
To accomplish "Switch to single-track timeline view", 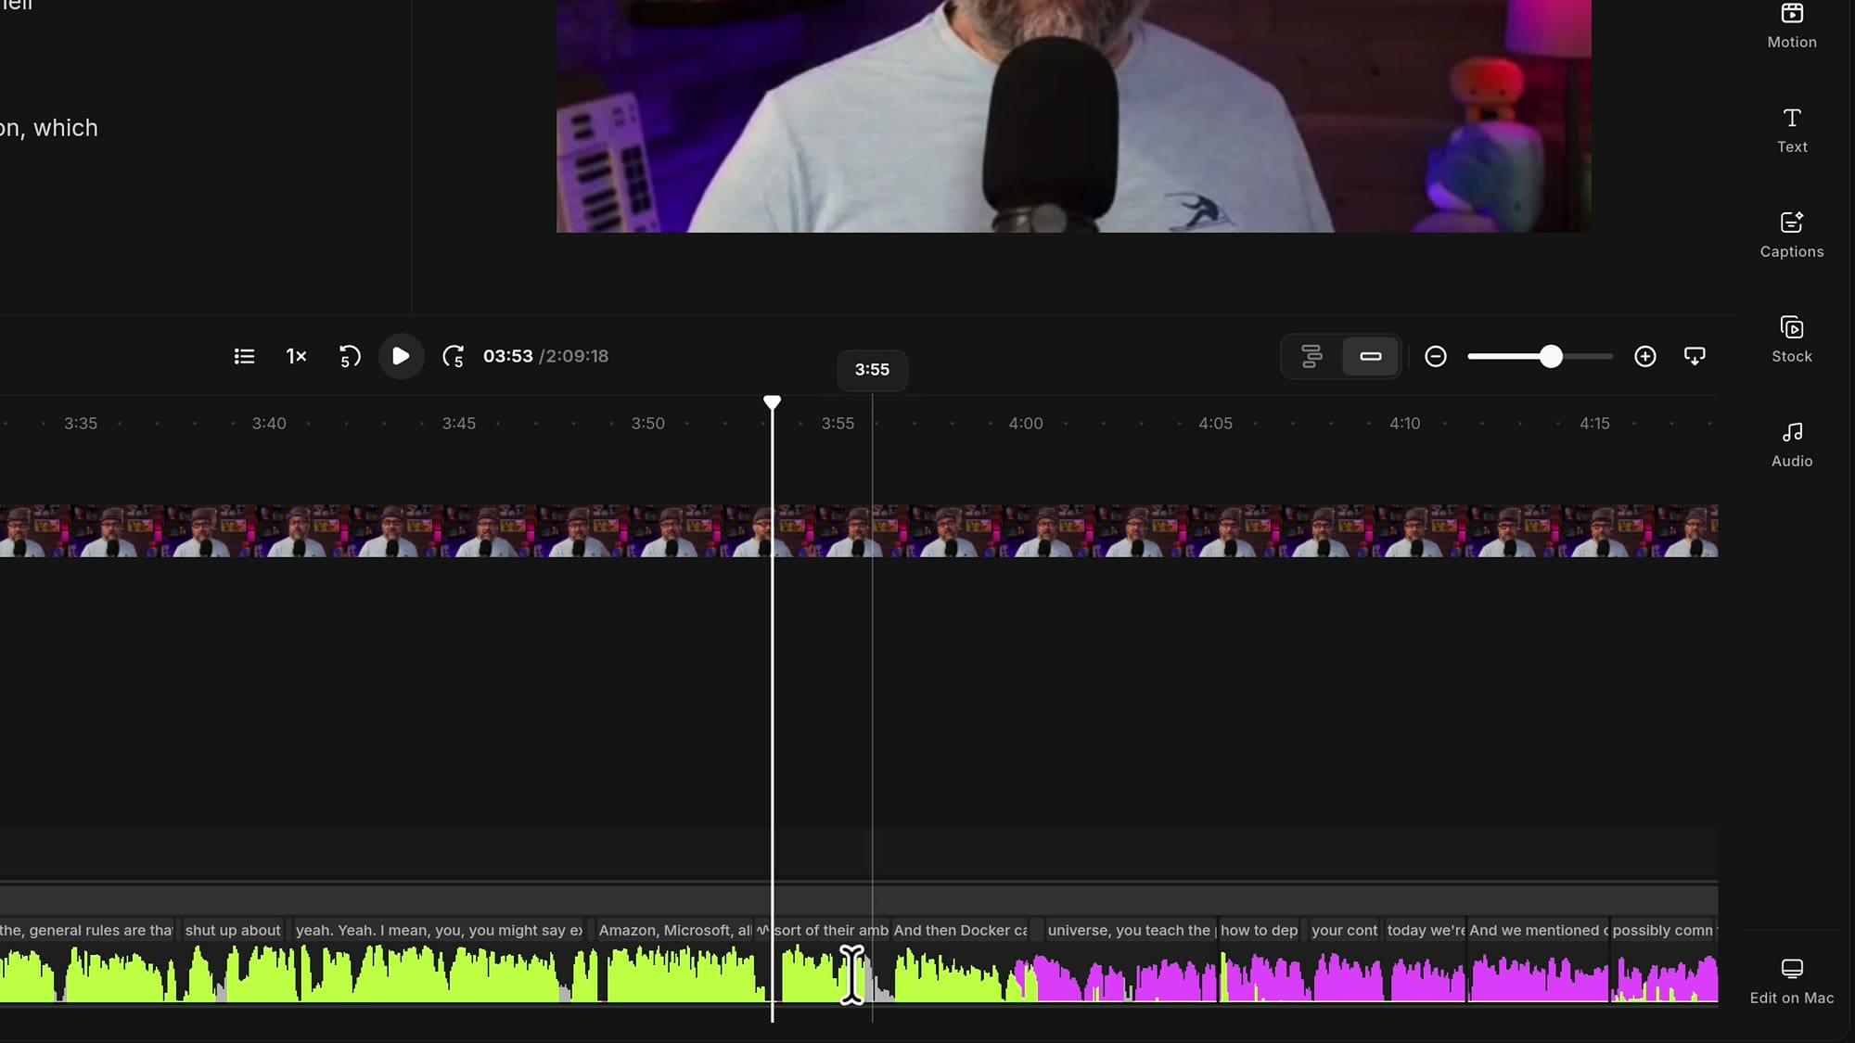I will (x=1370, y=356).
